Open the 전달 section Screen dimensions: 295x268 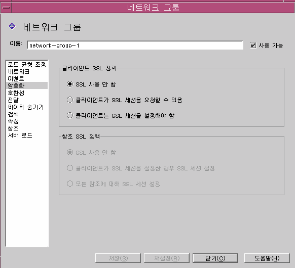(x=27, y=100)
